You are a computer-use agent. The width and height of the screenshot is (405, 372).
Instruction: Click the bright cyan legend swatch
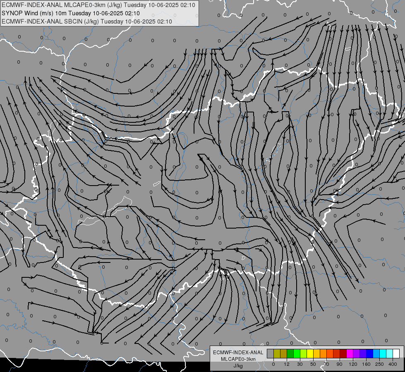coord(383,353)
